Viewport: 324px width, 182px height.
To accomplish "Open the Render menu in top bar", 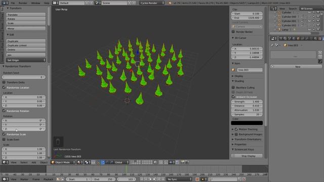I will 23,3.
